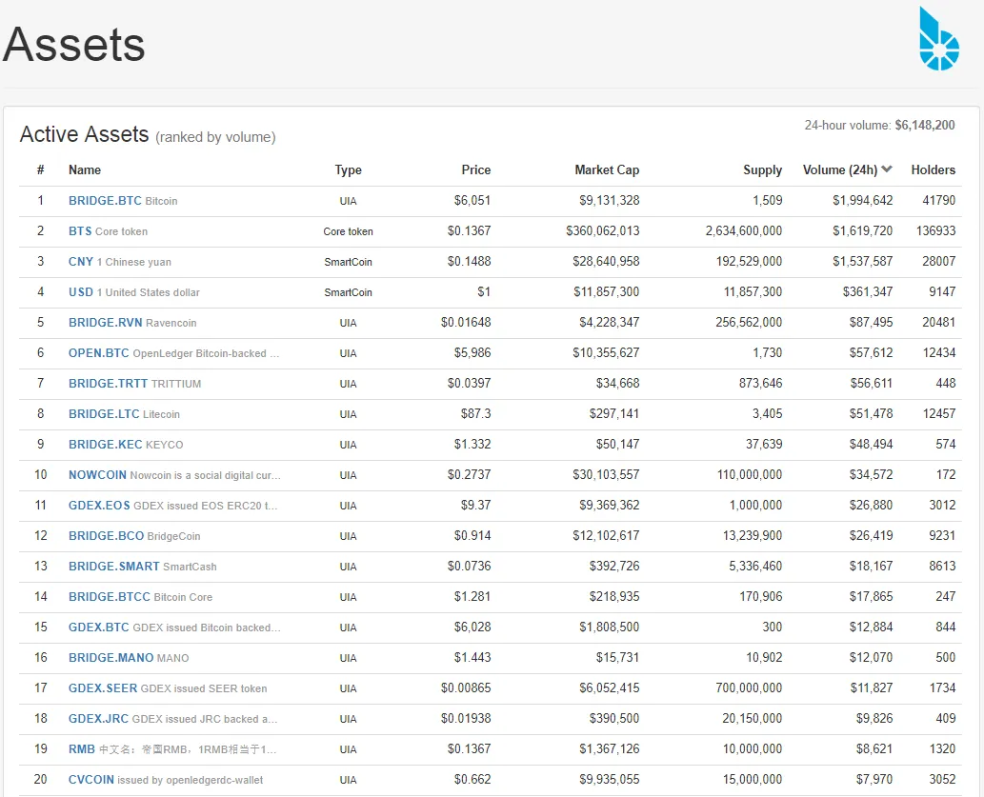Image resolution: width=984 pixels, height=797 pixels.
Task: Click SmartCoin type in CNY row
Action: (349, 262)
